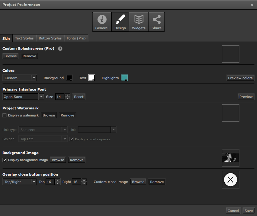The image size is (257, 216).
Task: Open the Colors preset dropdown
Action: pyautogui.click(x=19, y=78)
